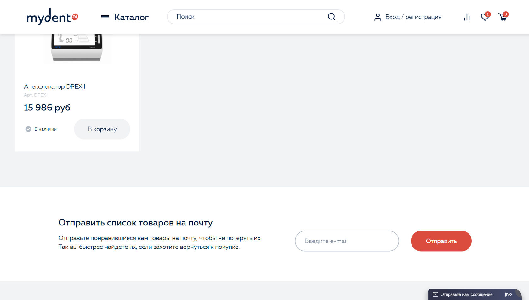The image size is (529, 300).
Task: Add Апекслокатор DPEX I to cart
Action: click(102, 129)
